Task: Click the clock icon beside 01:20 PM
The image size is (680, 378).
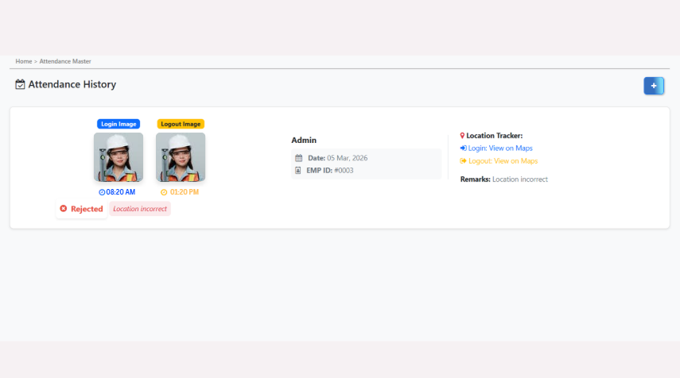Action: click(164, 192)
